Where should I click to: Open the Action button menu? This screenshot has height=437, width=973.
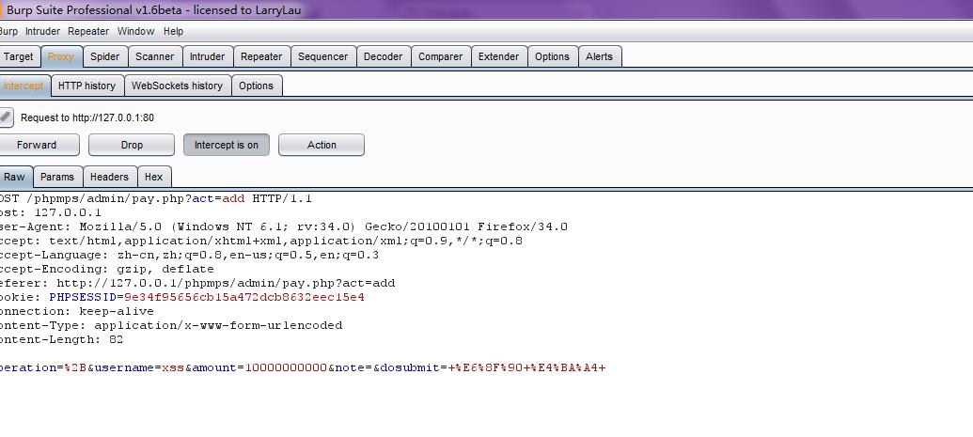(x=322, y=145)
